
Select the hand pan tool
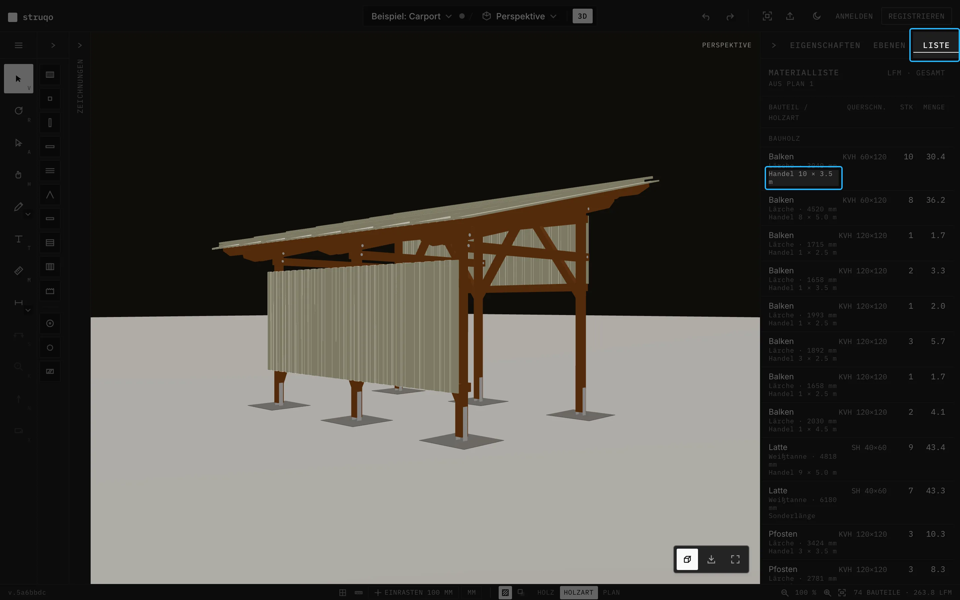coord(18,175)
